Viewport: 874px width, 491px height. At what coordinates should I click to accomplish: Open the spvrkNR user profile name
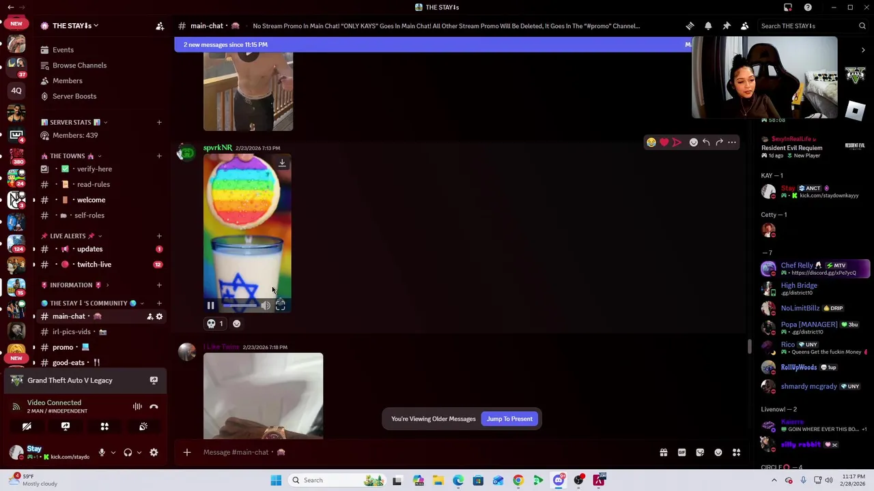217,148
